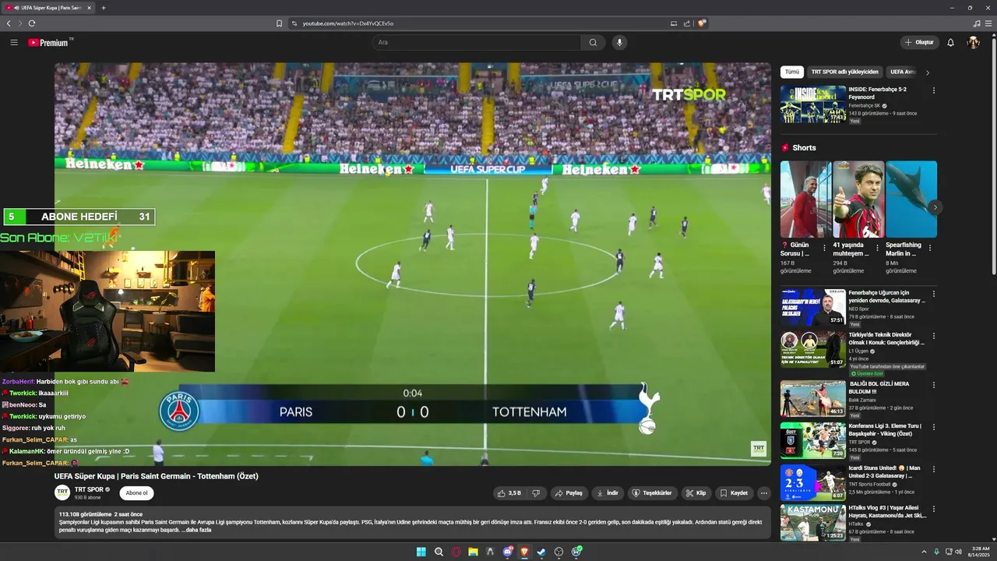The height and width of the screenshot is (561, 997).
Task: Open options for Teknik Direktör Olmak video
Action: (x=934, y=336)
